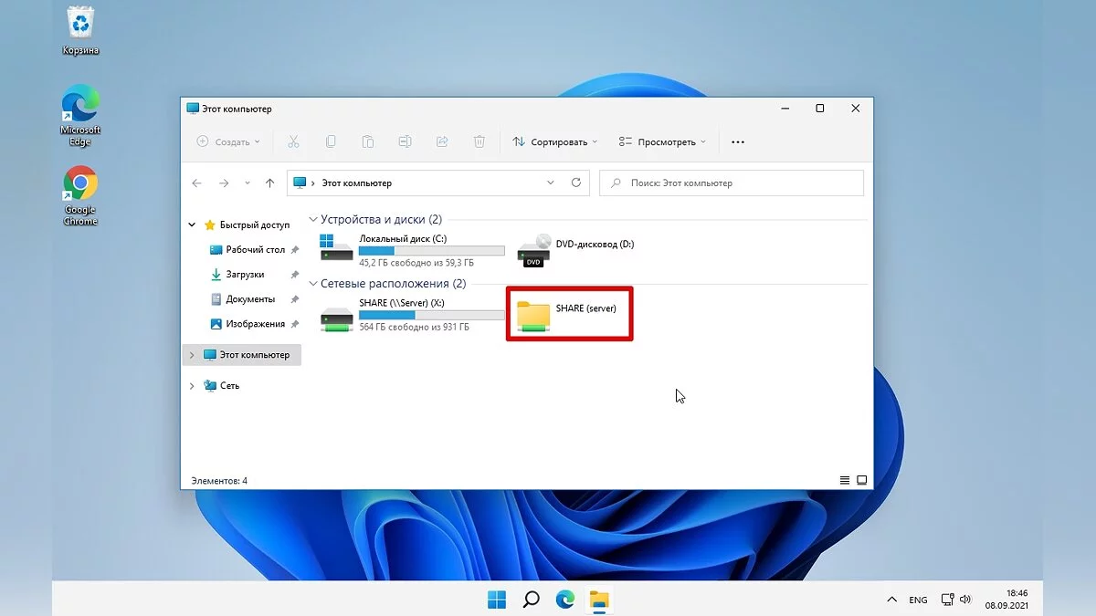Go up one folder level
This screenshot has height=616, width=1096.
point(269,183)
